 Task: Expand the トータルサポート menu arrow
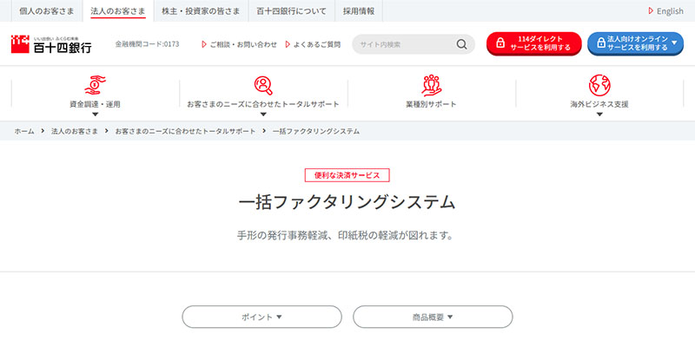263,115
